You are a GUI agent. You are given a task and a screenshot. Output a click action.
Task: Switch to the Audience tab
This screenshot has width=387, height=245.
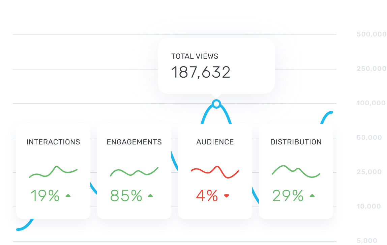tap(215, 142)
